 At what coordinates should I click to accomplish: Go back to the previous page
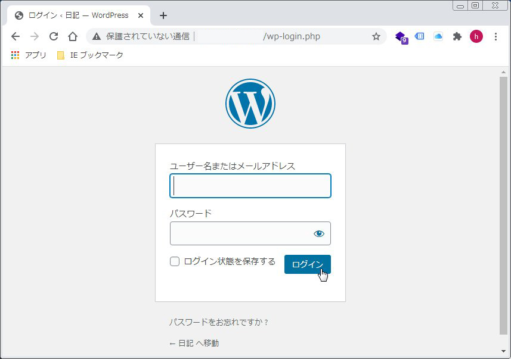[16, 36]
